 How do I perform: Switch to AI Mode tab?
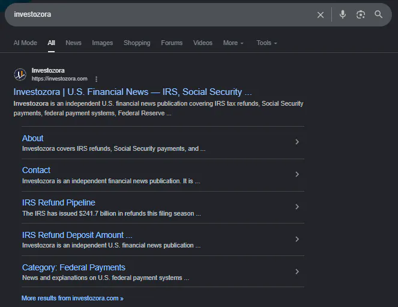coord(25,43)
